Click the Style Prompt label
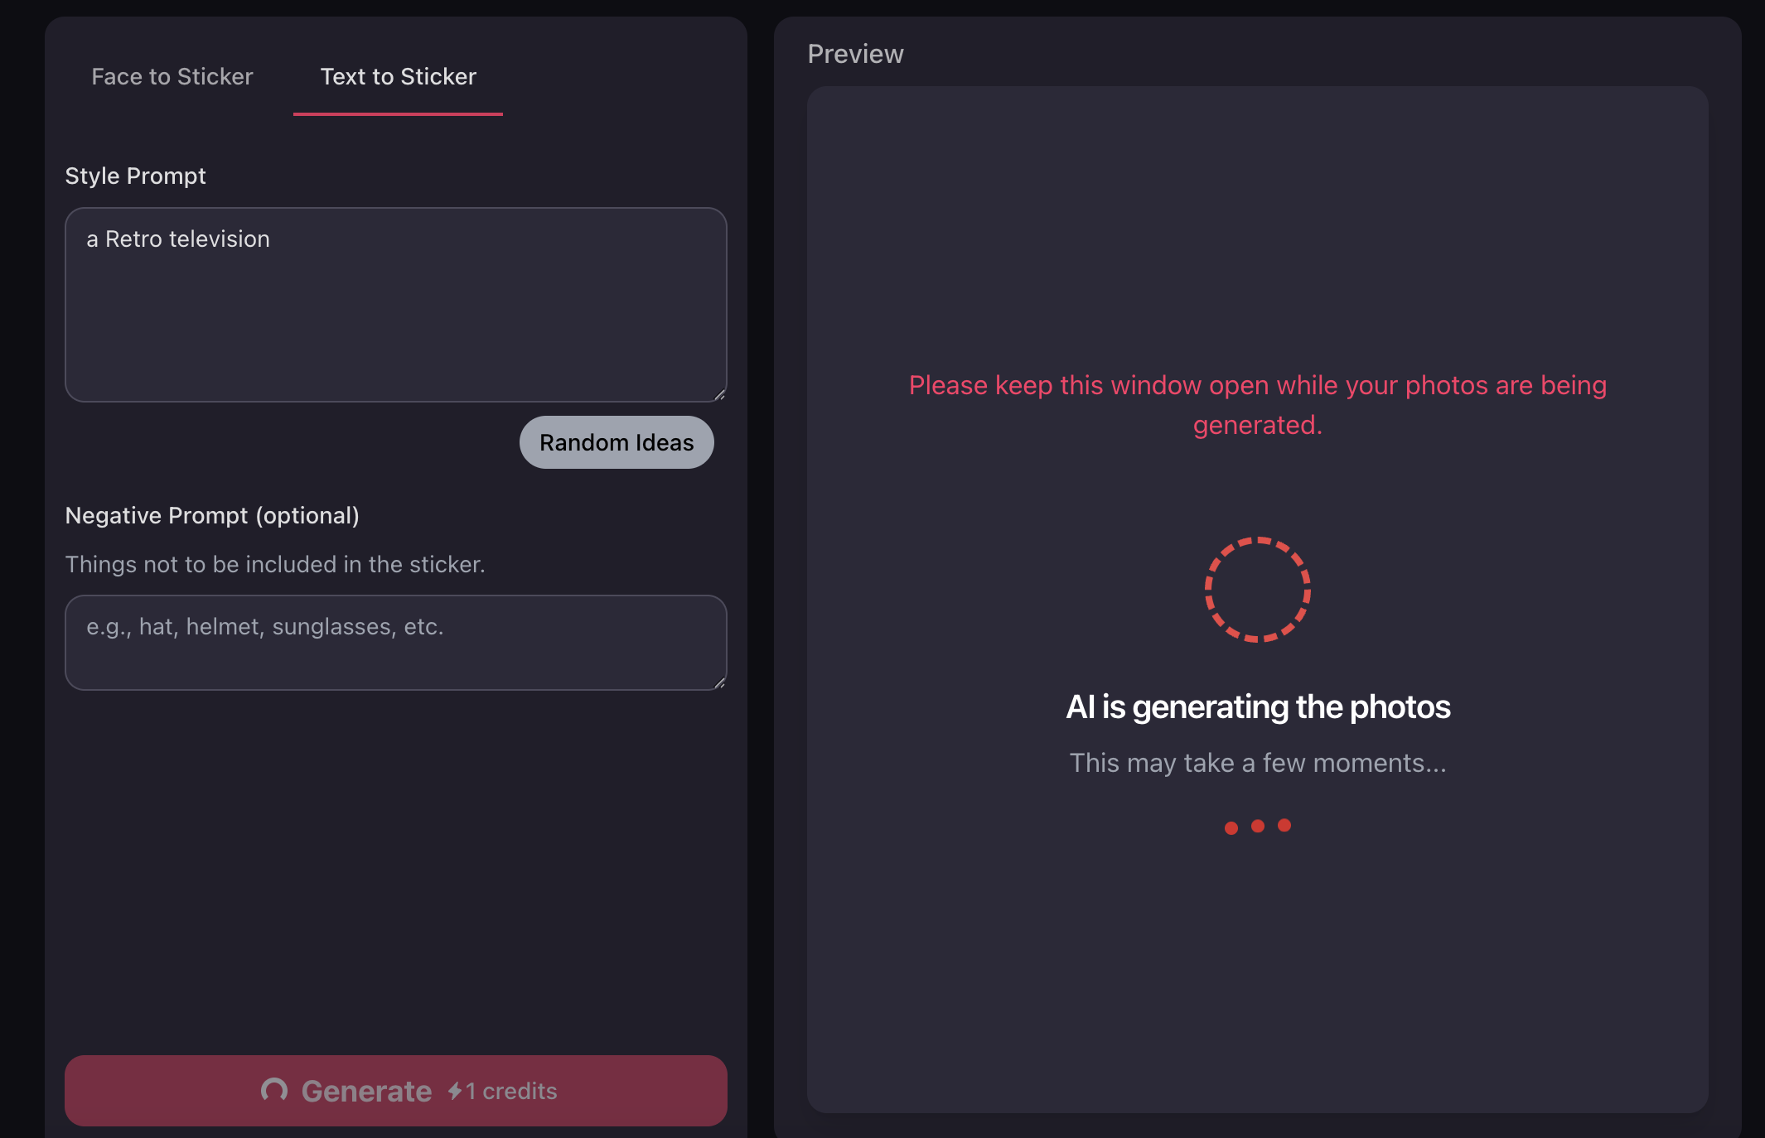 [135, 176]
